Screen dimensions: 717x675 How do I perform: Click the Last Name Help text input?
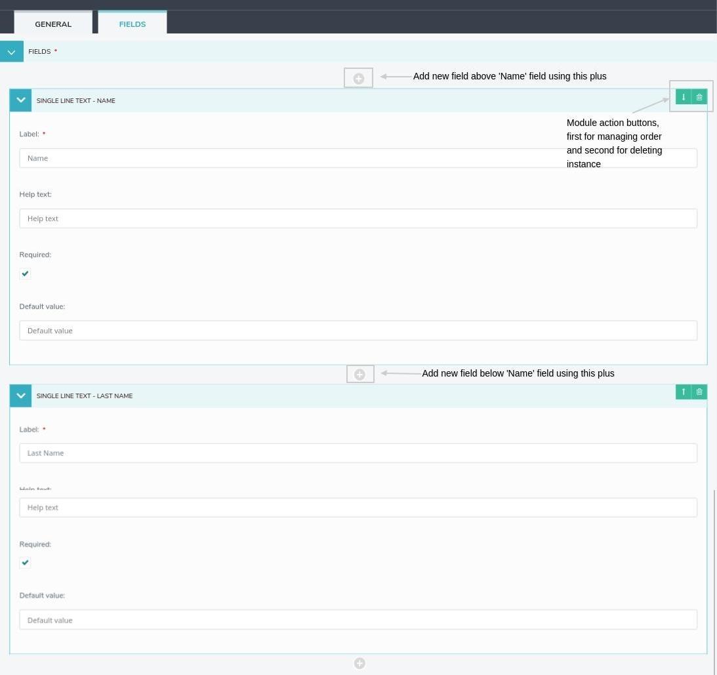click(x=358, y=508)
